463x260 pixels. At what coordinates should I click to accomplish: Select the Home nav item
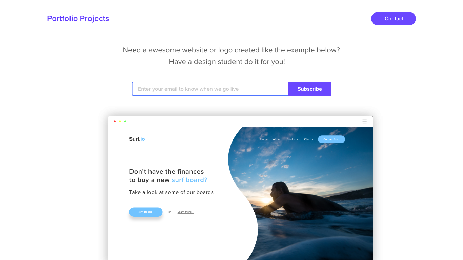pos(264,139)
